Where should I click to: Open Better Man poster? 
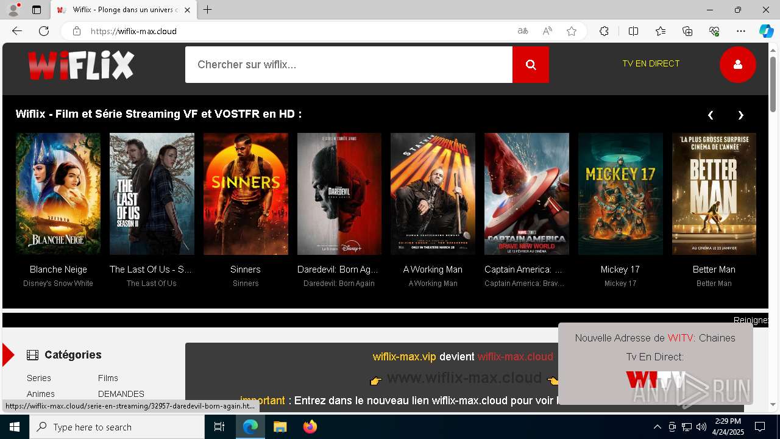[x=714, y=194]
